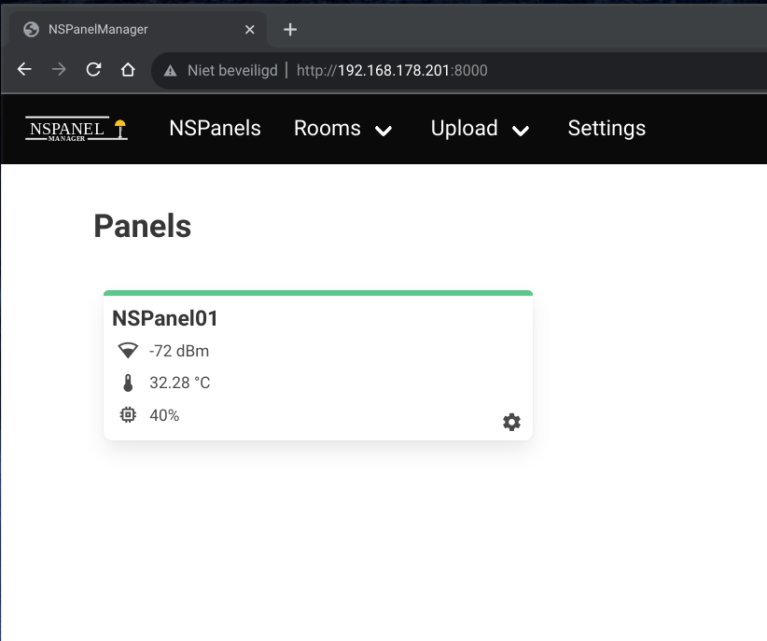This screenshot has height=641, width=767.
Task: Click the chevron next to Rooms
Action: [383, 131]
